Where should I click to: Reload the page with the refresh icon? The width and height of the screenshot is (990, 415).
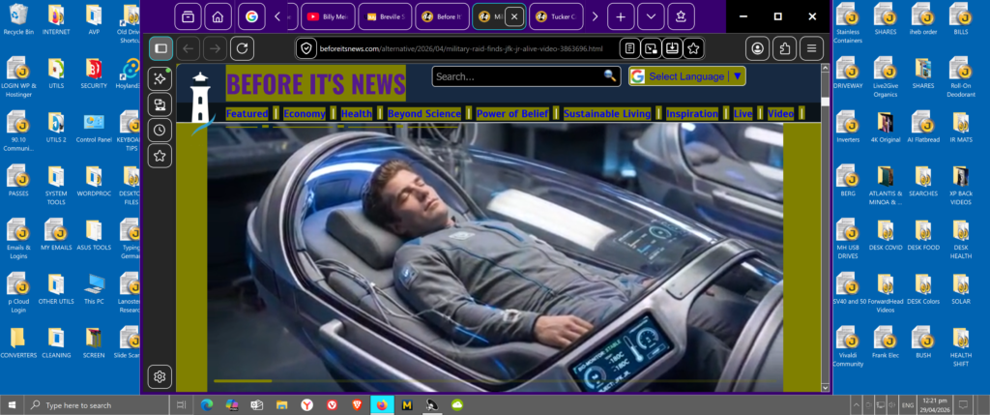242,48
